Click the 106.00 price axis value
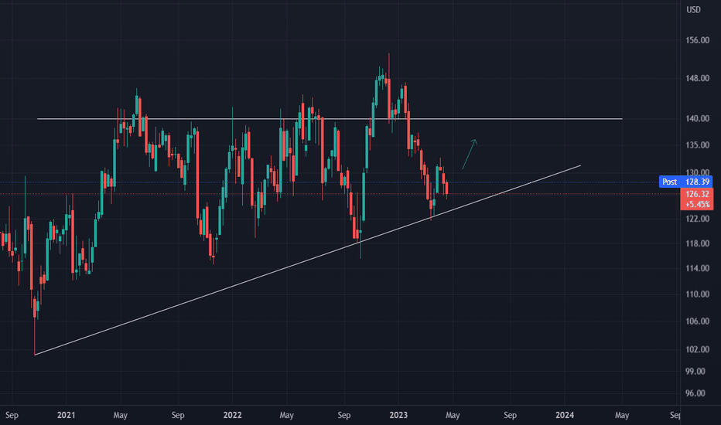The image size is (721, 425). click(697, 321)
